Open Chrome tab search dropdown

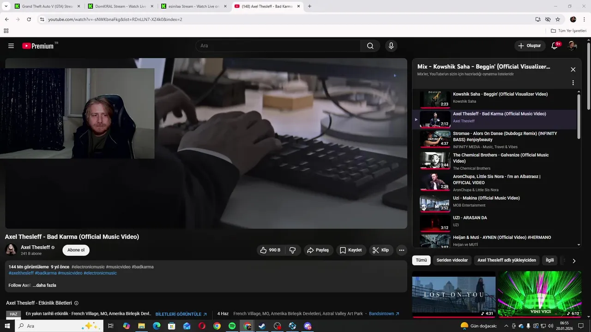coord(6,6)
